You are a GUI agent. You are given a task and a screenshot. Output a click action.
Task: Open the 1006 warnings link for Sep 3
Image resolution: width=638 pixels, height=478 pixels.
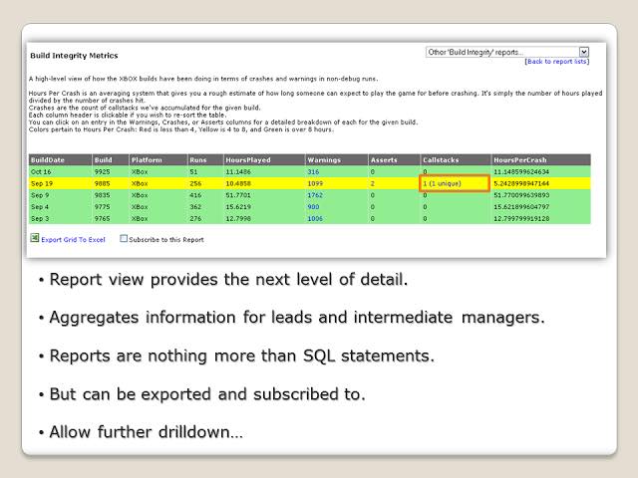tap(316, 218)
